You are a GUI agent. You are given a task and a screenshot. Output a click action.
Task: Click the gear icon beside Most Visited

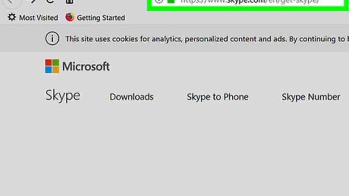click(12, 18)
